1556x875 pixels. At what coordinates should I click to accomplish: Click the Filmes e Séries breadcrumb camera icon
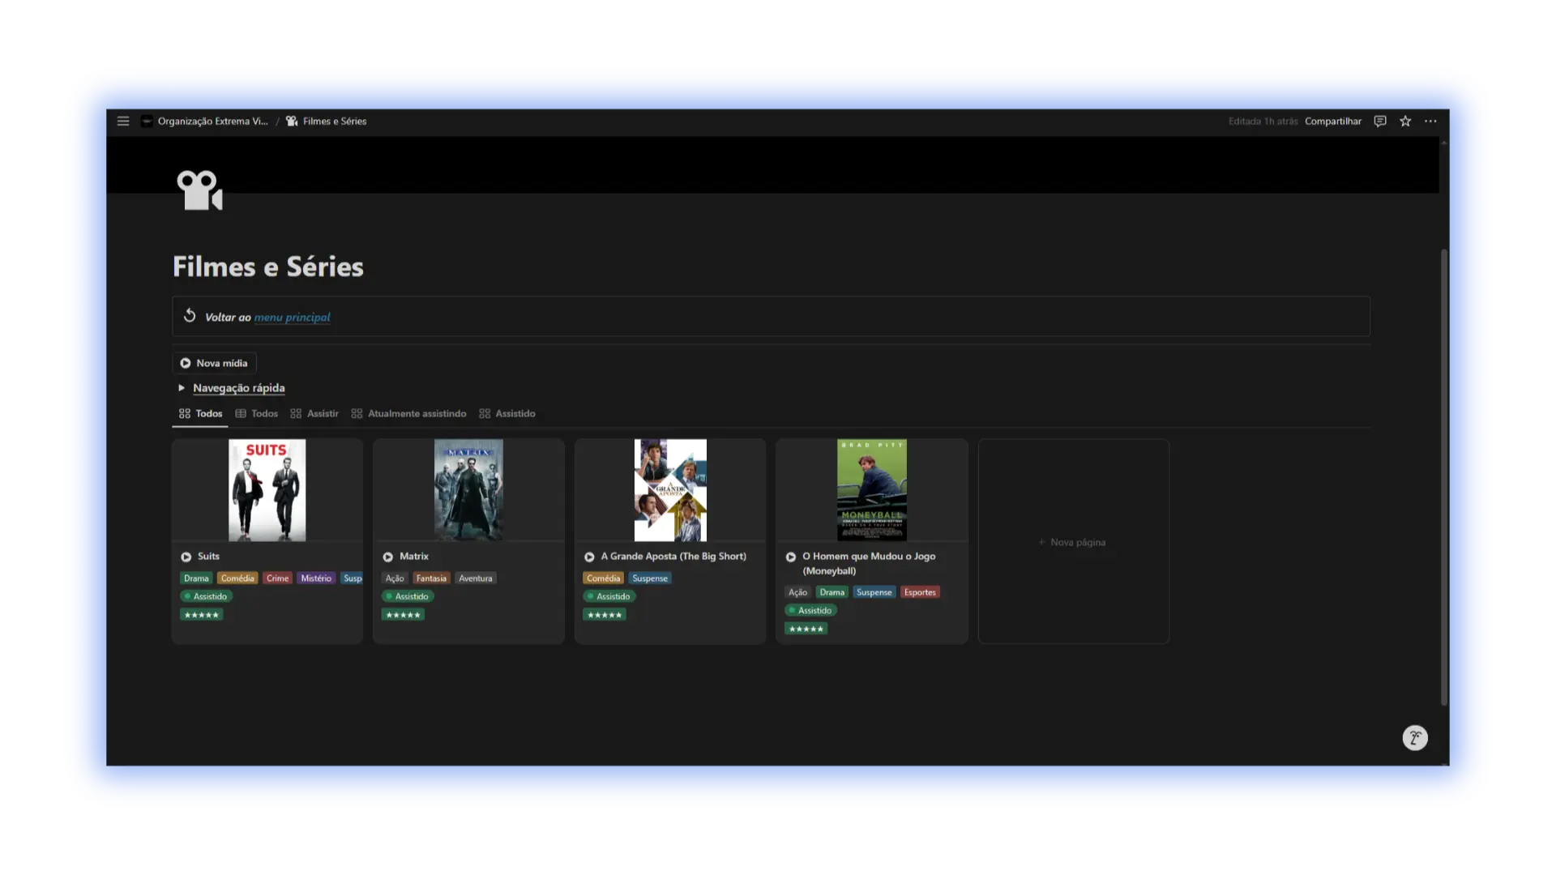point(292,121)
